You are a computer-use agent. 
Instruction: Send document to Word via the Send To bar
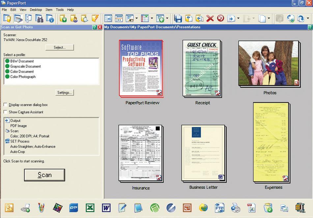(x=106, y=207)
